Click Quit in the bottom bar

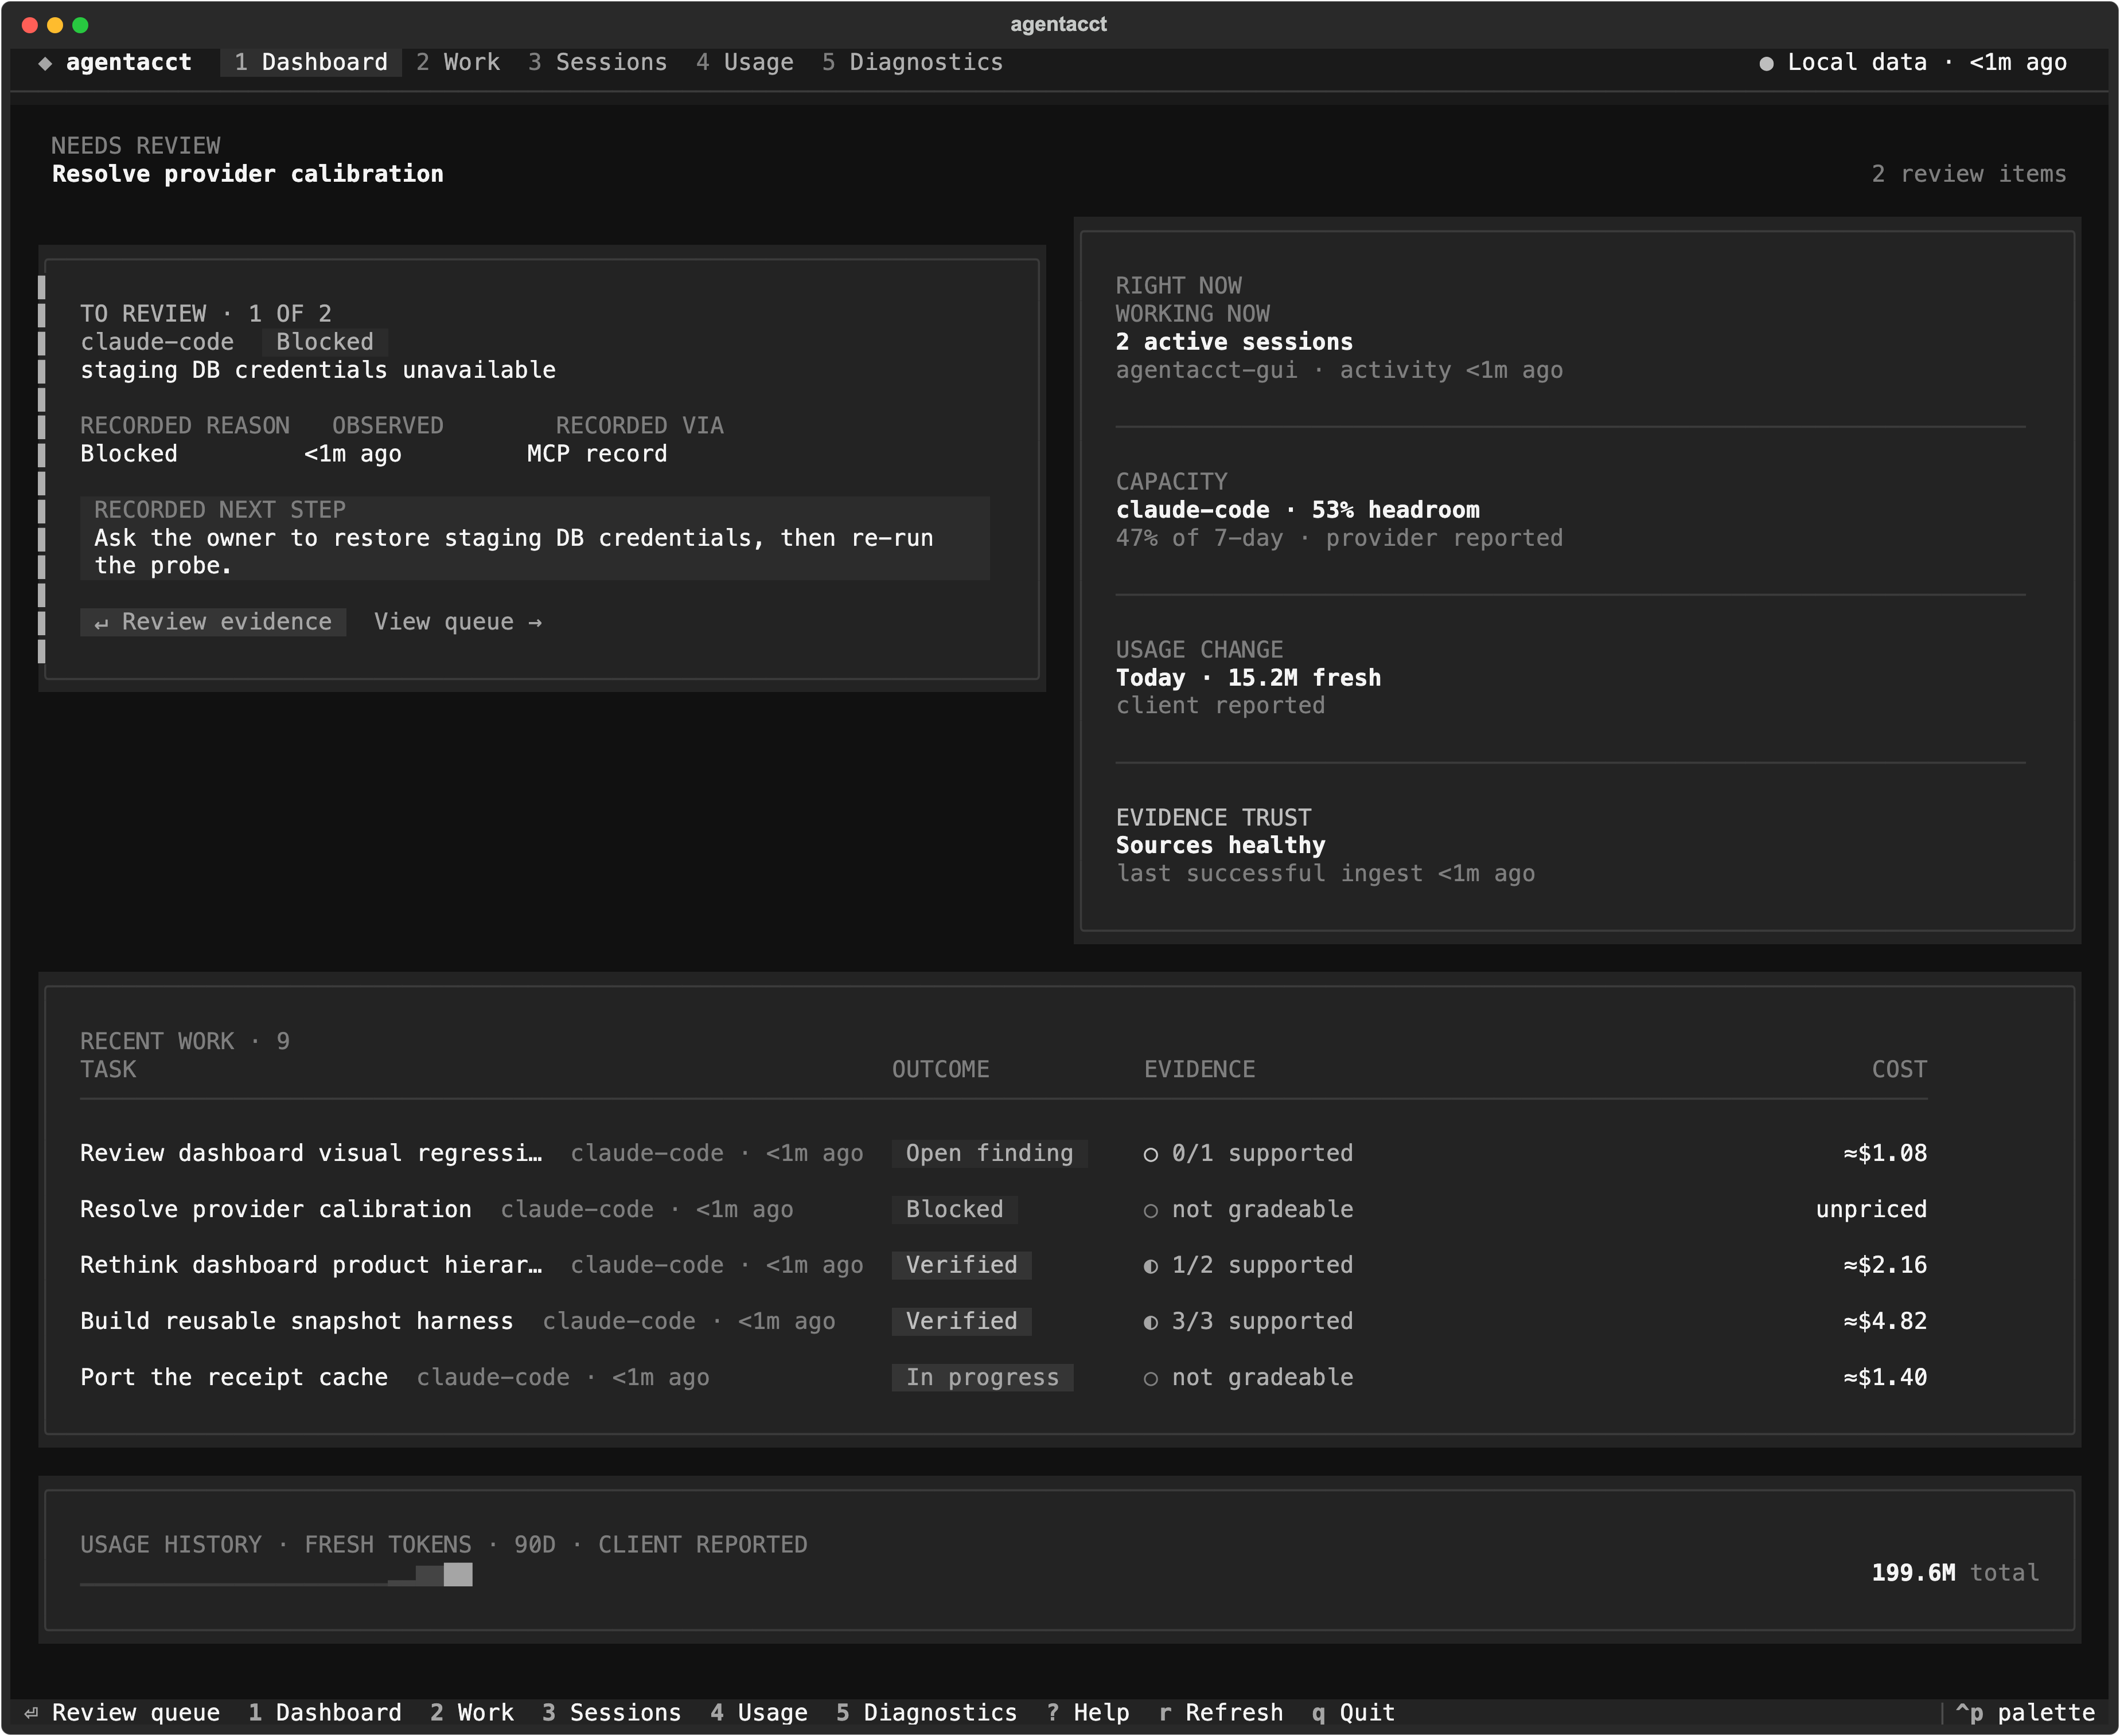click(x=1354, y=1713)
